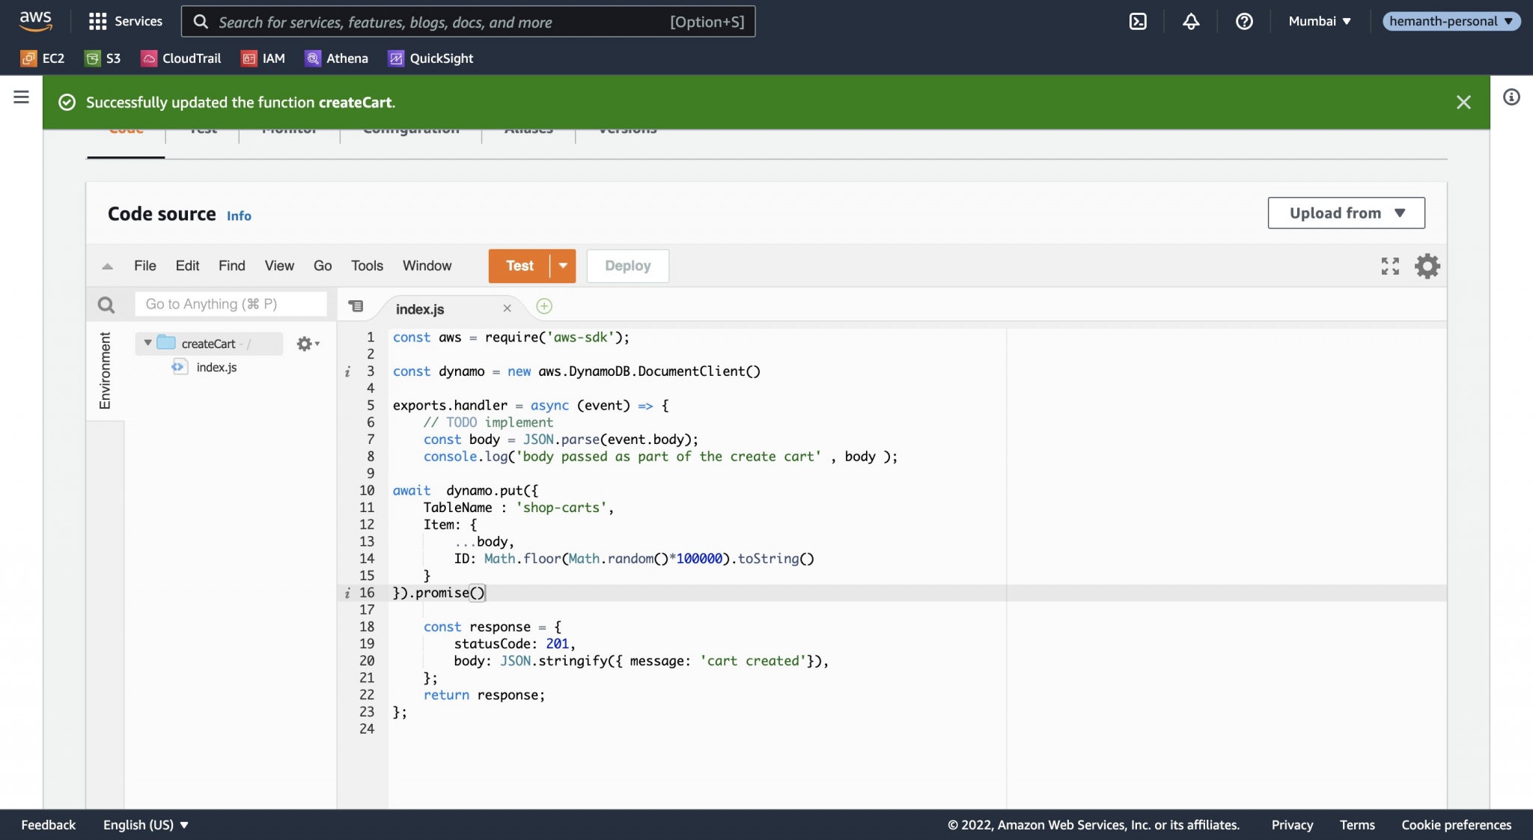Image resolution: width=1533 pixels, height=840 pixels.
Task: Open the Mumbai region dropdown
Action: [x=1319, y=21]
